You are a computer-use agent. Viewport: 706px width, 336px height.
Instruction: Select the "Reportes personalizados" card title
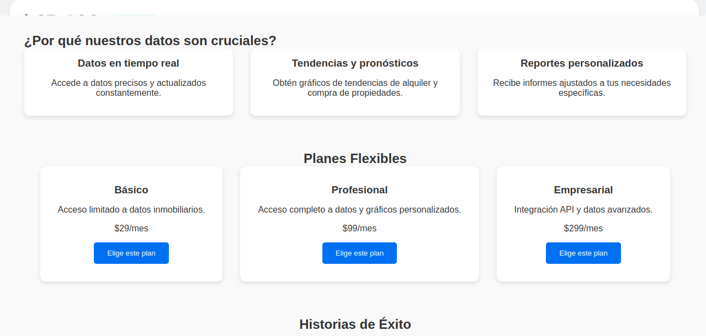click(582, 63)
